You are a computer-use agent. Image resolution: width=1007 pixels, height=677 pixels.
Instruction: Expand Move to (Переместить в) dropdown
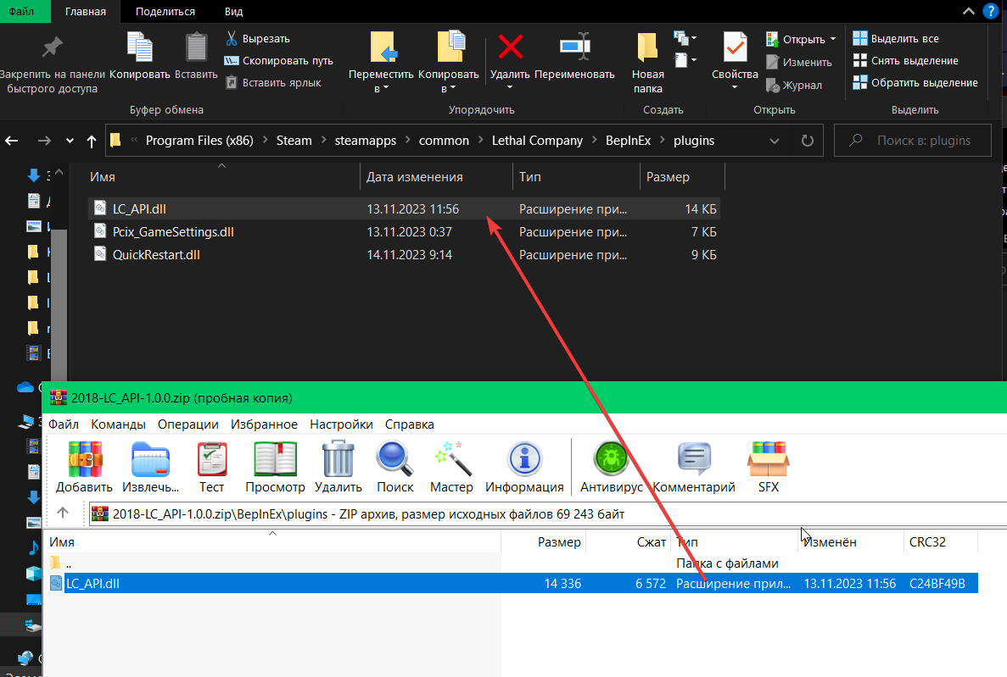(x=385, y=89)
